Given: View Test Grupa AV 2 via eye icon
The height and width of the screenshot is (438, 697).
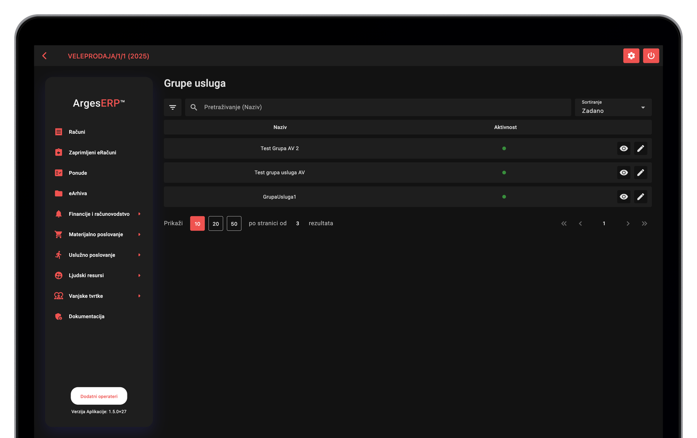Looking at the screenshot, I should [624, 148].
